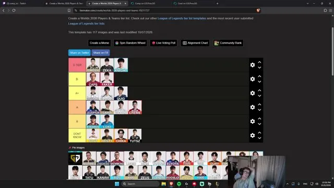
Task: Select the CAPS player image
Action: coord(93,79)
